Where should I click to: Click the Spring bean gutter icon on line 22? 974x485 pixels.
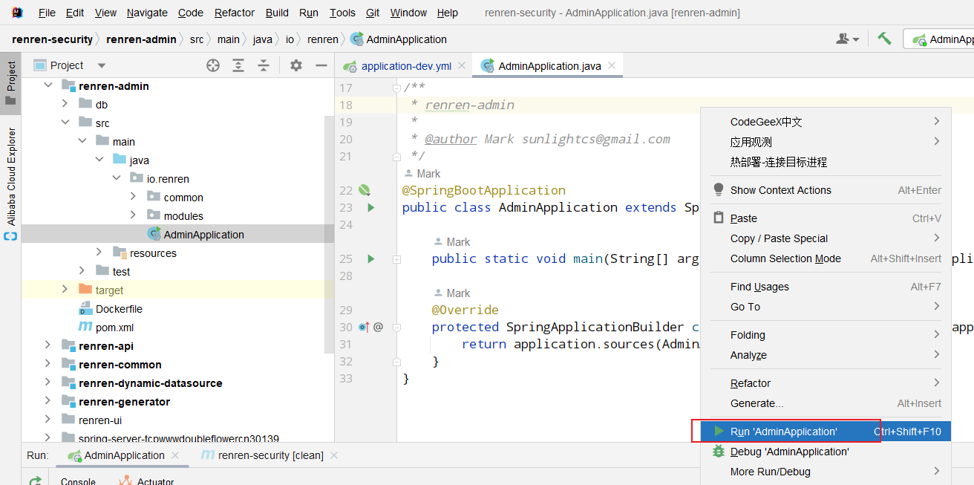coord(365,190)
